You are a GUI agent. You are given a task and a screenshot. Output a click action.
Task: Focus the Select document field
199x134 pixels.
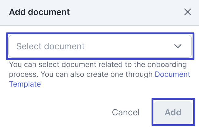point(100,46)
